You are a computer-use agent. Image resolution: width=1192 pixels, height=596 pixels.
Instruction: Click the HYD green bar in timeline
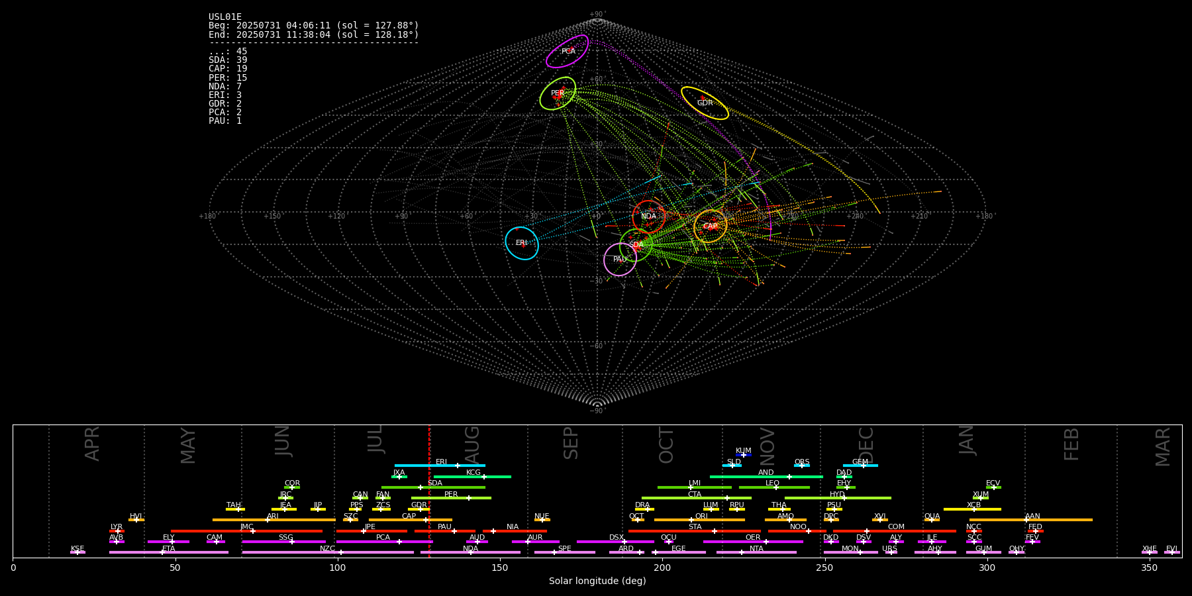click(x=838, y=497)
